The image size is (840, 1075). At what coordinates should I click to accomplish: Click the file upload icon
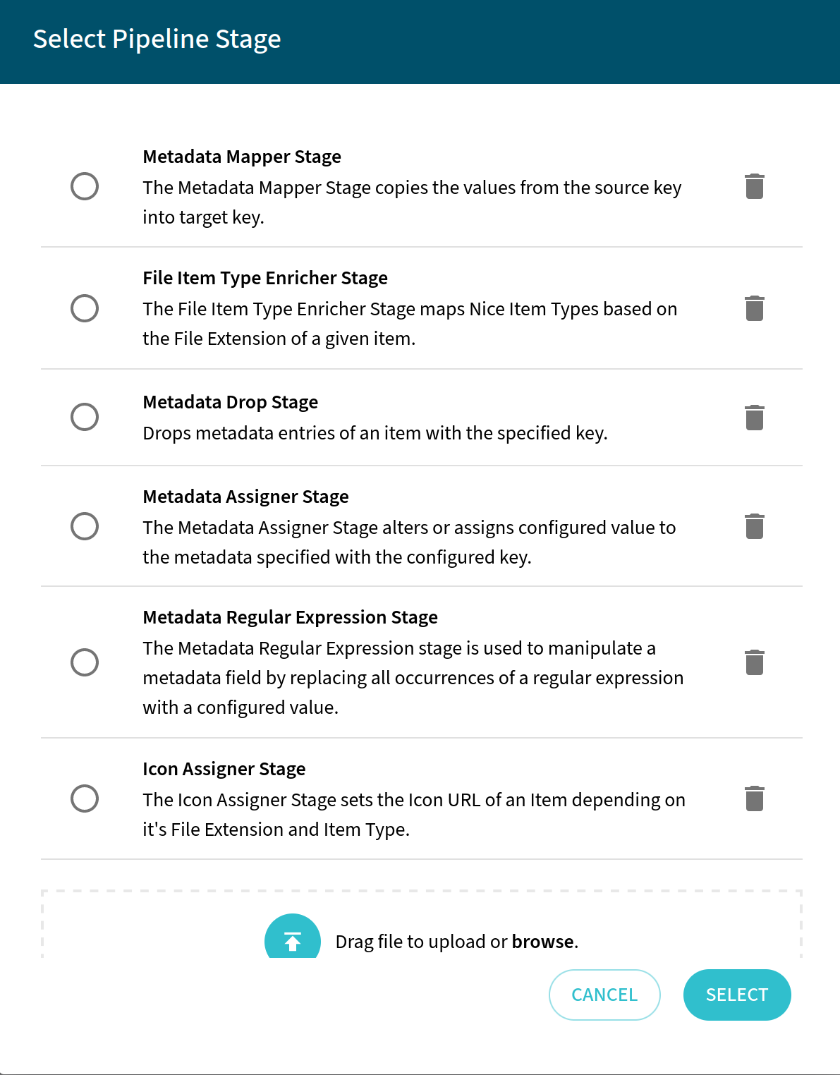[293, 938]
